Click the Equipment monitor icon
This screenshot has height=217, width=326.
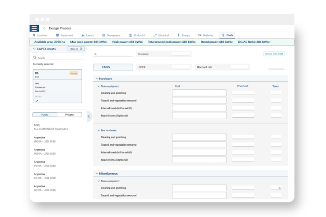pyautogui.click(x=57, y=35)
